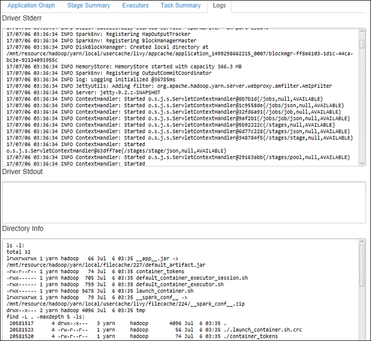371x341 pixels.
Task: Click the 'JettyUtils: Adding filter' log line
Action: coord(169,86)
